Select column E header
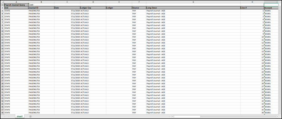 (x=119, y=2)
